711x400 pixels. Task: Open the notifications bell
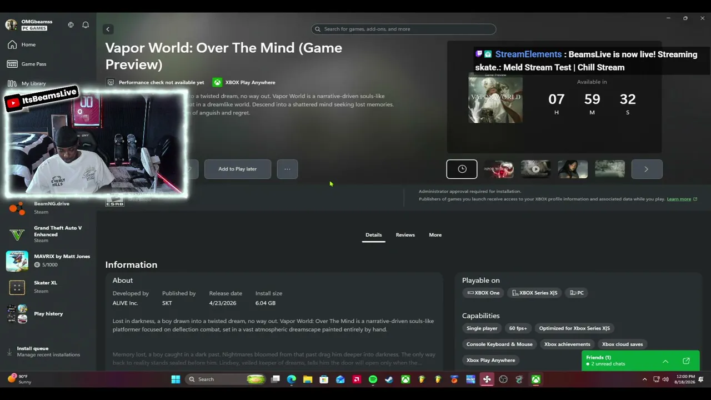86,25
